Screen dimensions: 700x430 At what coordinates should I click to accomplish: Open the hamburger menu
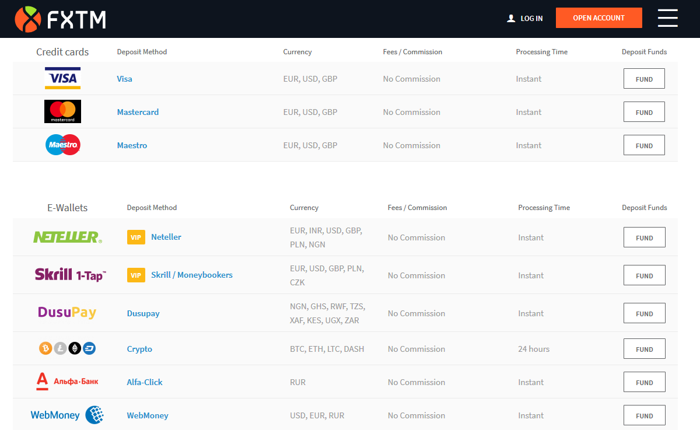(668, 18)
